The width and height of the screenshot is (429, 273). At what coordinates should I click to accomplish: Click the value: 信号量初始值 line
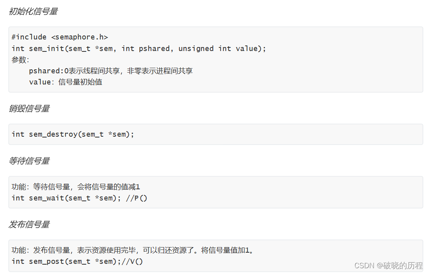tap(66, 82)
